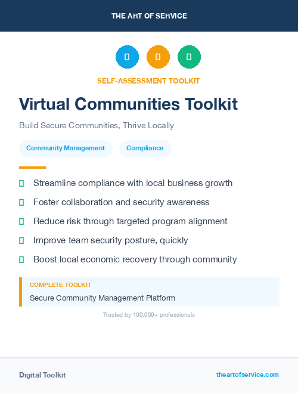Select the Compliance tag

(145, 148)
